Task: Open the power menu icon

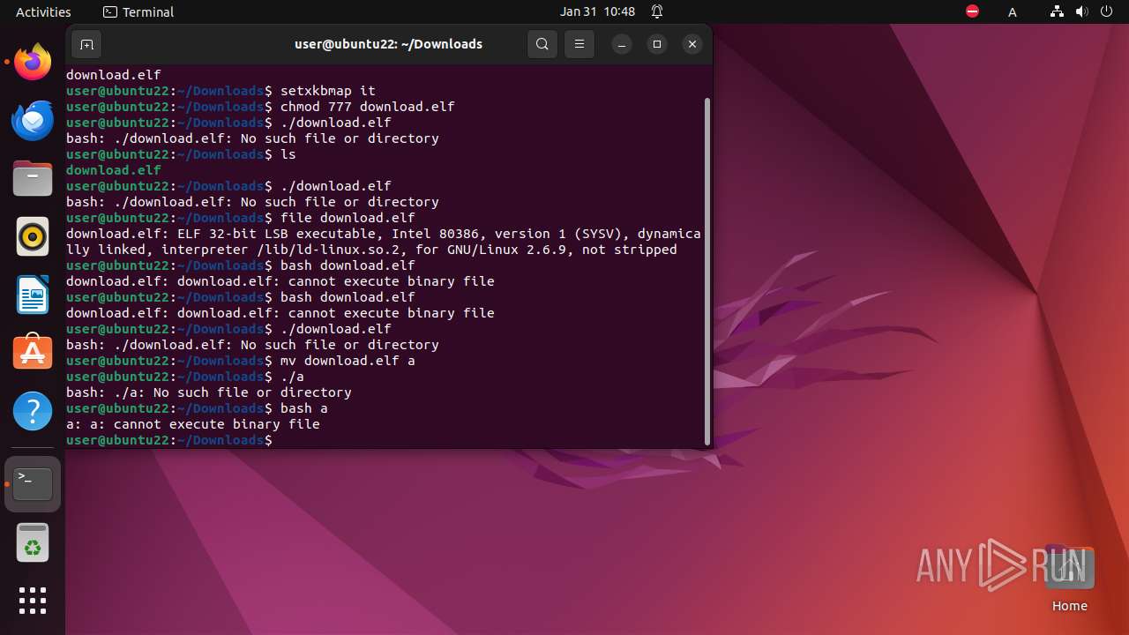Action: coord(1106,11)
